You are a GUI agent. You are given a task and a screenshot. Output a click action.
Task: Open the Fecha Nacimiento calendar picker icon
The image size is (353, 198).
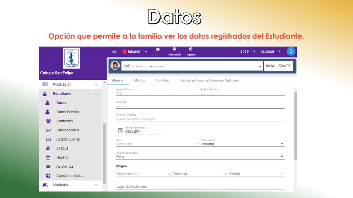click(x=120, y=130)
